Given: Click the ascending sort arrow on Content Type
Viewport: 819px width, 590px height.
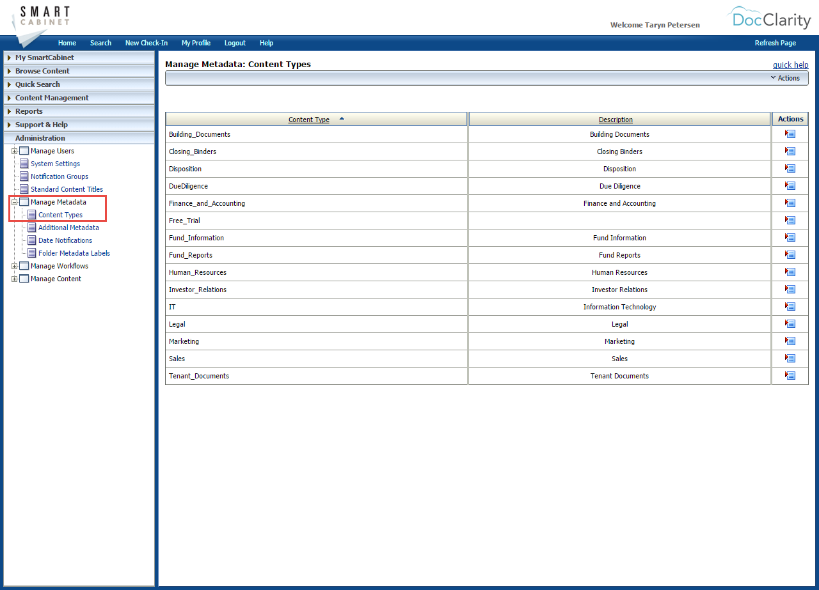Looking at the screenshot, I should (x=342, y=118).
